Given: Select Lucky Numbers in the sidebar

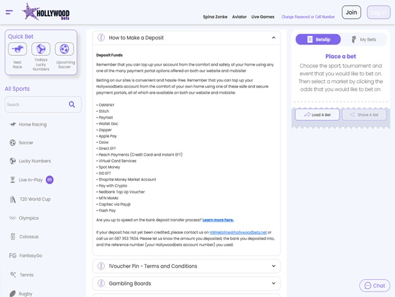Looking at the screenshot, I should pos(34,161).
